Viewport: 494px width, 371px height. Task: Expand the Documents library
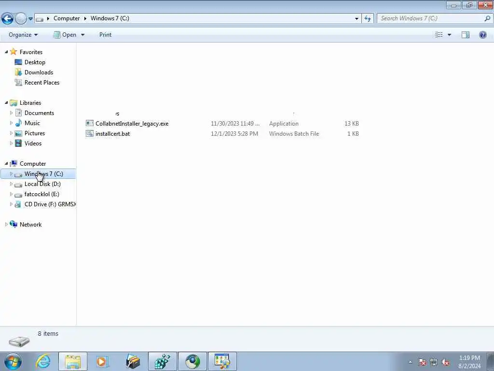[12, 113]
